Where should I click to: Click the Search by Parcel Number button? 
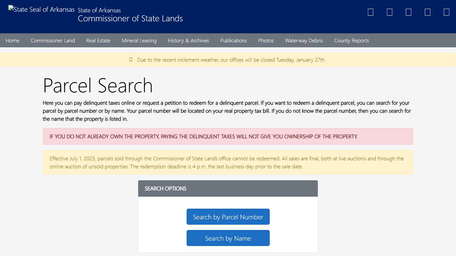pos(228,217)
